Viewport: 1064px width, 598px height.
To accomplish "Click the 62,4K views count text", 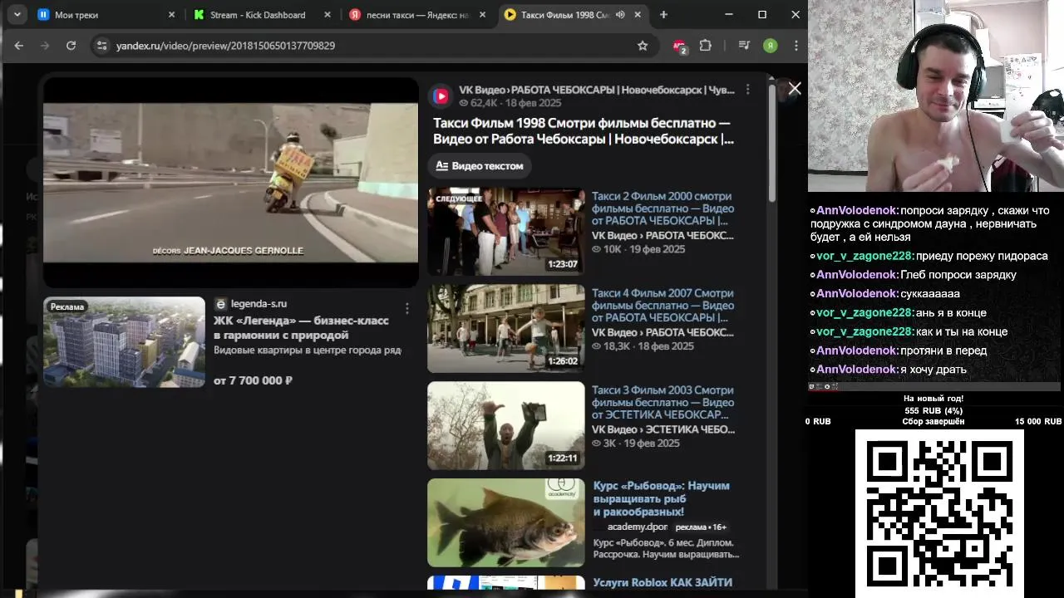I will click(x=484, y=103).
